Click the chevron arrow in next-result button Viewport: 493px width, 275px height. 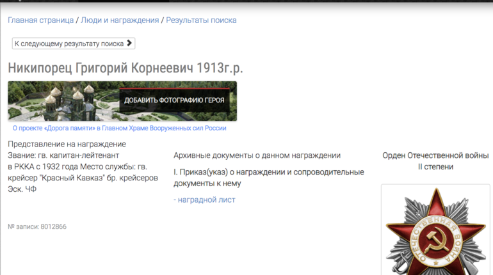point(129,43)
